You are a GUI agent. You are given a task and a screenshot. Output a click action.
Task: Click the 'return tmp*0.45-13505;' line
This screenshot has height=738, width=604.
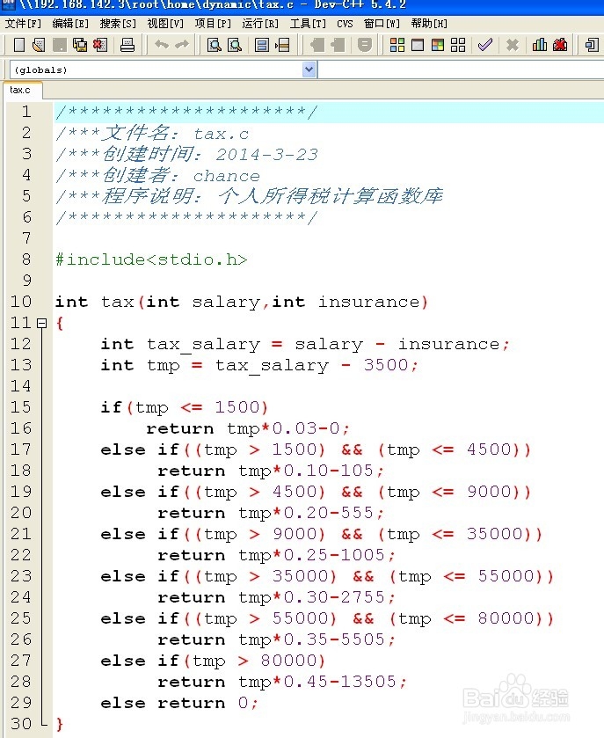[x=282, y=682]
